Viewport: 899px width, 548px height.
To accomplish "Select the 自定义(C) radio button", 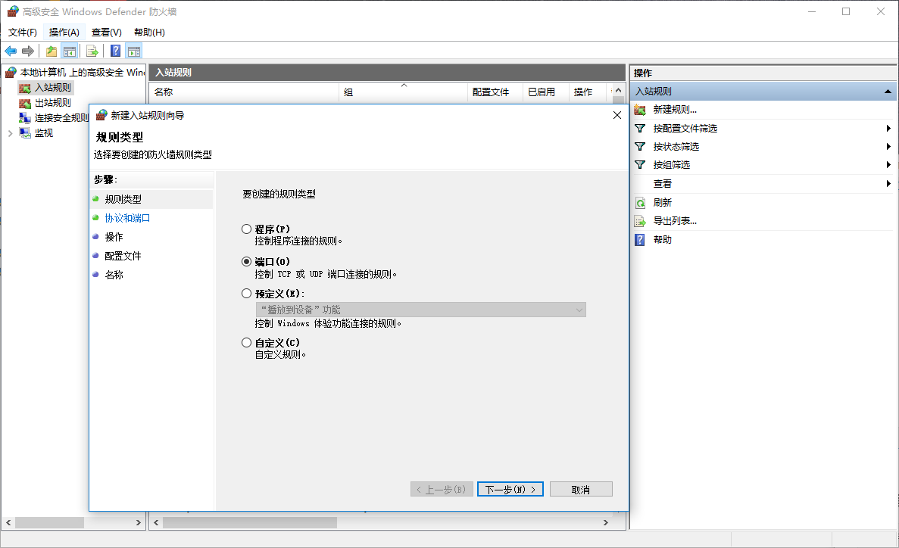I will pos(247,343).
